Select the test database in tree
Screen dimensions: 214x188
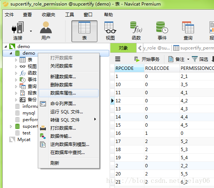click(x=27, y=133)
